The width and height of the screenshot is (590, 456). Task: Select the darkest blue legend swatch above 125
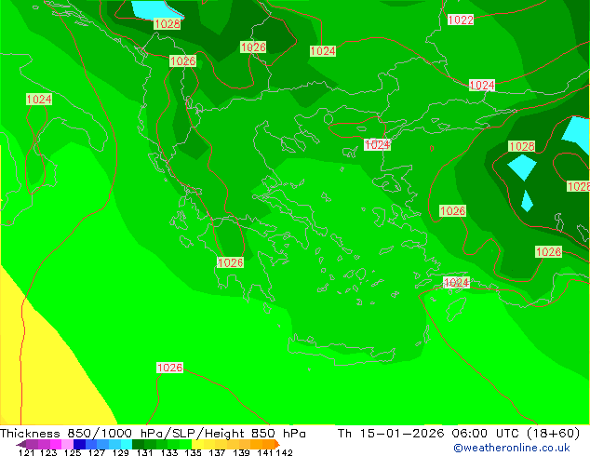(79, 444)
